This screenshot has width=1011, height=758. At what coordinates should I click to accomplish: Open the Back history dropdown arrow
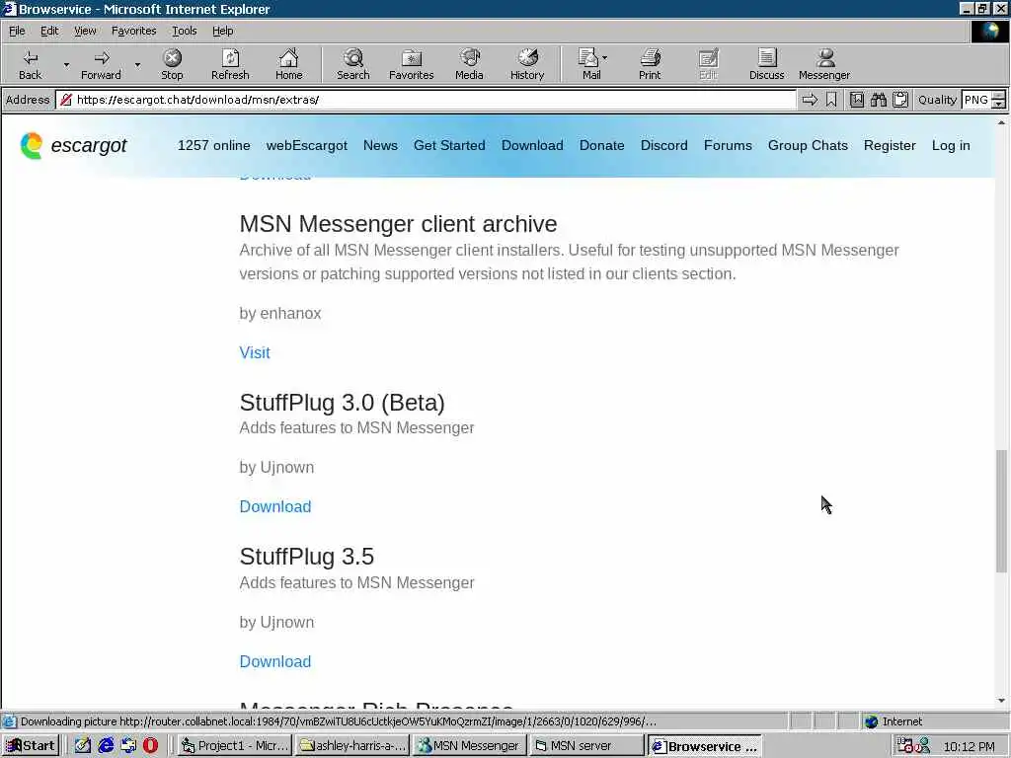pyautogui.click(x=66, y=64)
